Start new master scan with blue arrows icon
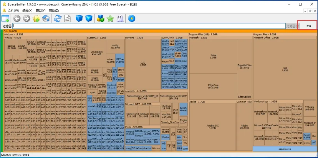The width and height of the screenshot is (318, 158). (x=58, y=19)
